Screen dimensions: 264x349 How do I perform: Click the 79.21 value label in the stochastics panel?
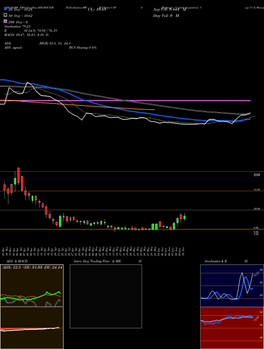coord(256,273)
